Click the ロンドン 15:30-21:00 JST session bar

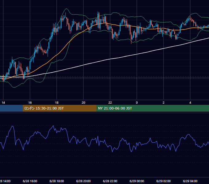[59, 108]
